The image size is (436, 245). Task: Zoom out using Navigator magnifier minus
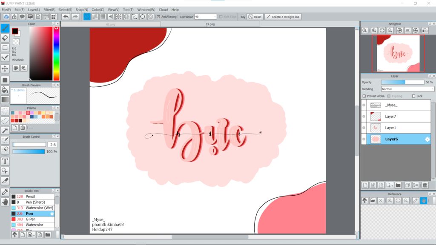point(390,31)
